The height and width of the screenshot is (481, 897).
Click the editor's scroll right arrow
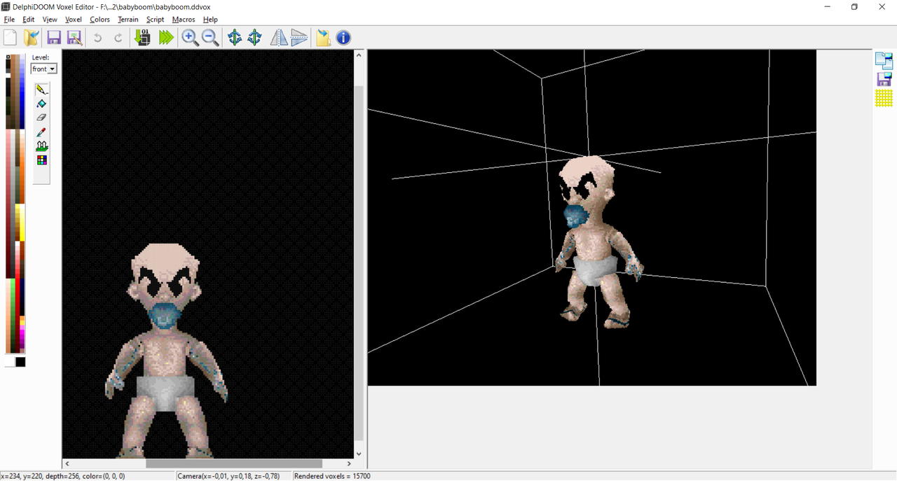(x=349, y=463)
